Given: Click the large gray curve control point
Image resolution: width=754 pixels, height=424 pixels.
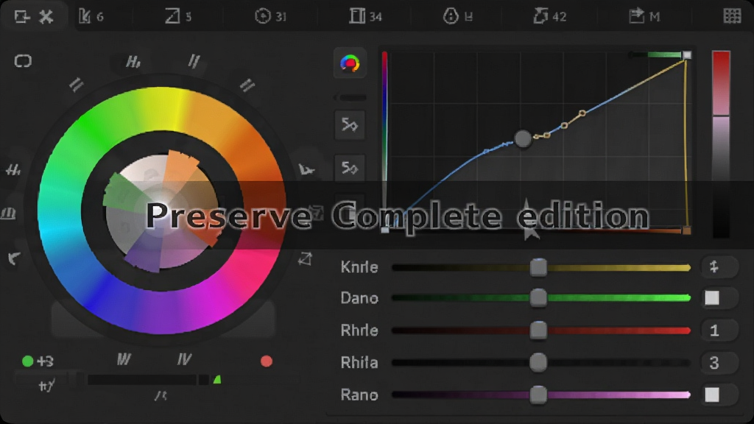Looking at the screenshot, I should [x=523, y=139].
